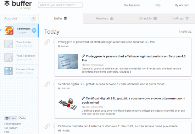The width and height of the screenshot is (195, 134).
Task: Click the Analytics bar chart icon
Action: coord(112,18)
